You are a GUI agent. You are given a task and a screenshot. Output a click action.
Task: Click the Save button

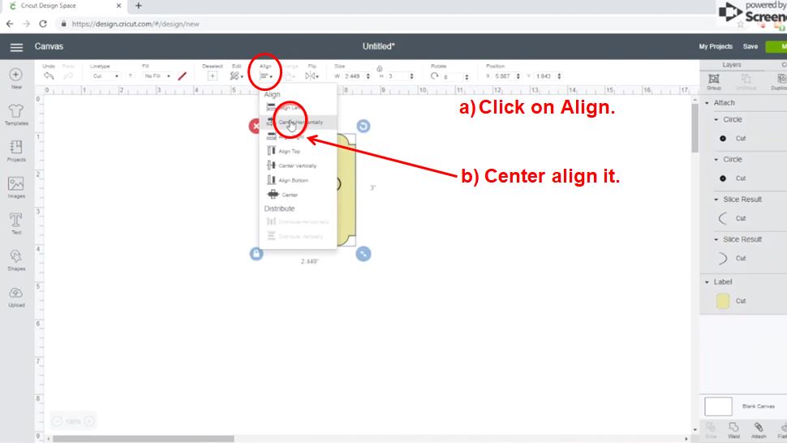point(750,47)
